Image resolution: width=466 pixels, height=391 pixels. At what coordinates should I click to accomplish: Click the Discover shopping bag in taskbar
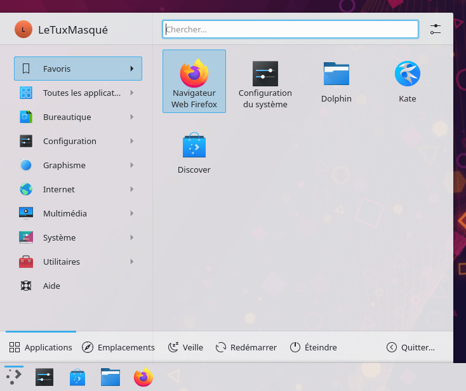pos(77,378)
